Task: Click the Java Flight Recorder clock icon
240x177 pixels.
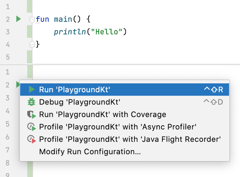Action: point(31,139)
